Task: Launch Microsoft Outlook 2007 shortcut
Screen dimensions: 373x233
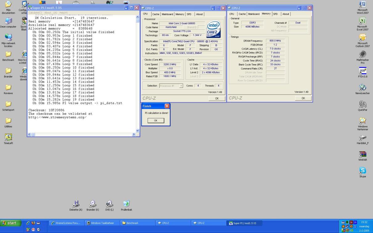Action: [x=363, y=41]
